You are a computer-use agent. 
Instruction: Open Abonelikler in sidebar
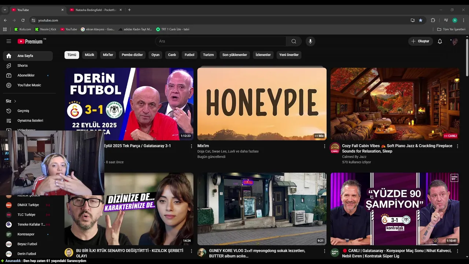(28, 75)
